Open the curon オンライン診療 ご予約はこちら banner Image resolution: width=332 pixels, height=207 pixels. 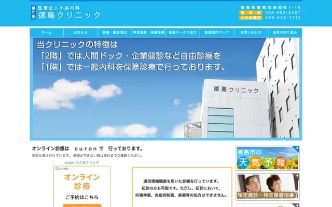[x=82, y=186]
